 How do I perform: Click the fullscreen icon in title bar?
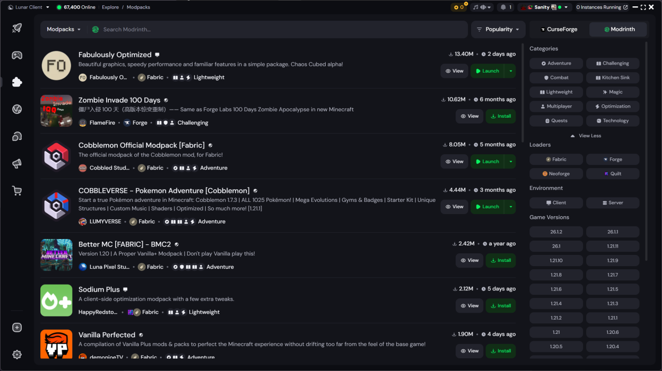coord(643,7)
